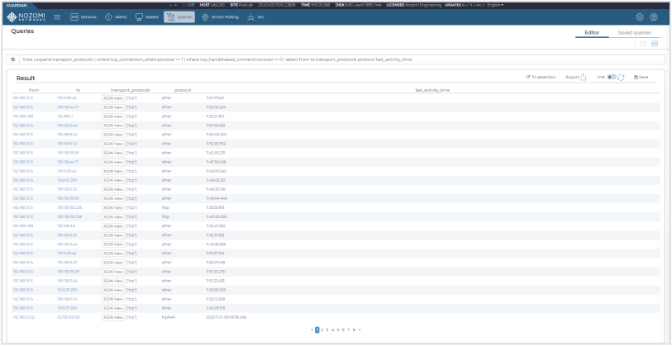The width and height of the screenshot is (672, 346).
Task: Click the Nozomi Networks logo
Action: (x=26, y=17)
